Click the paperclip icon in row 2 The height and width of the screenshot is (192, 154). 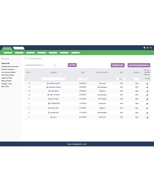pyautogui.click(x=147, y=113)
